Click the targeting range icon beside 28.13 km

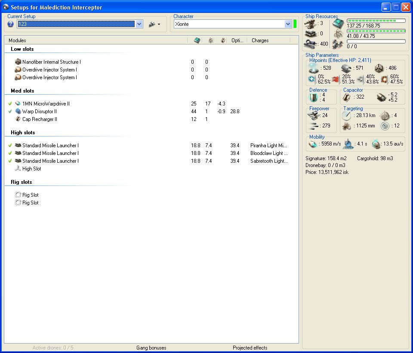[x=346, y=115]
